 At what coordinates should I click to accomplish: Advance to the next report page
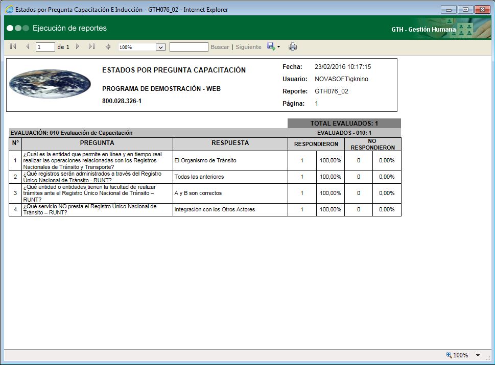pyautogui.click(x=77, y=46)
